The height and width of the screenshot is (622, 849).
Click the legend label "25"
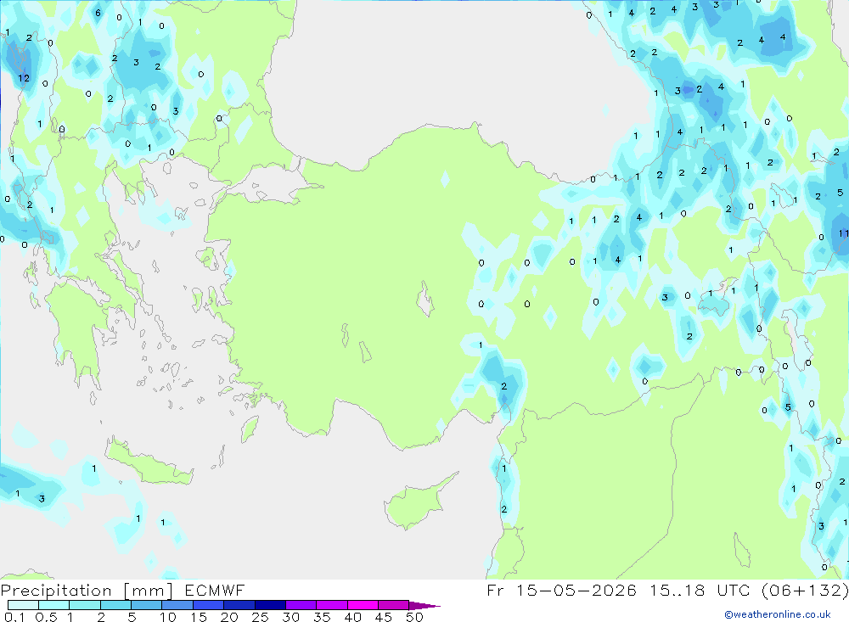(x=260, y=617)
